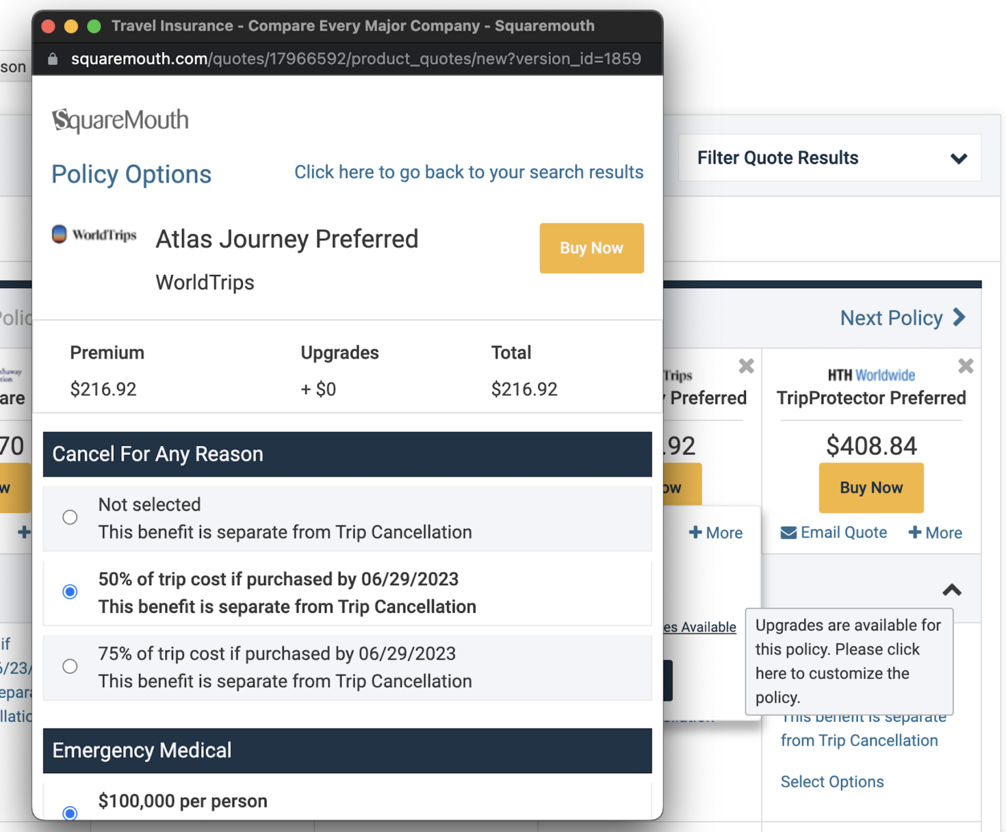Click the SquareMouth logo

tap(120, 120)
